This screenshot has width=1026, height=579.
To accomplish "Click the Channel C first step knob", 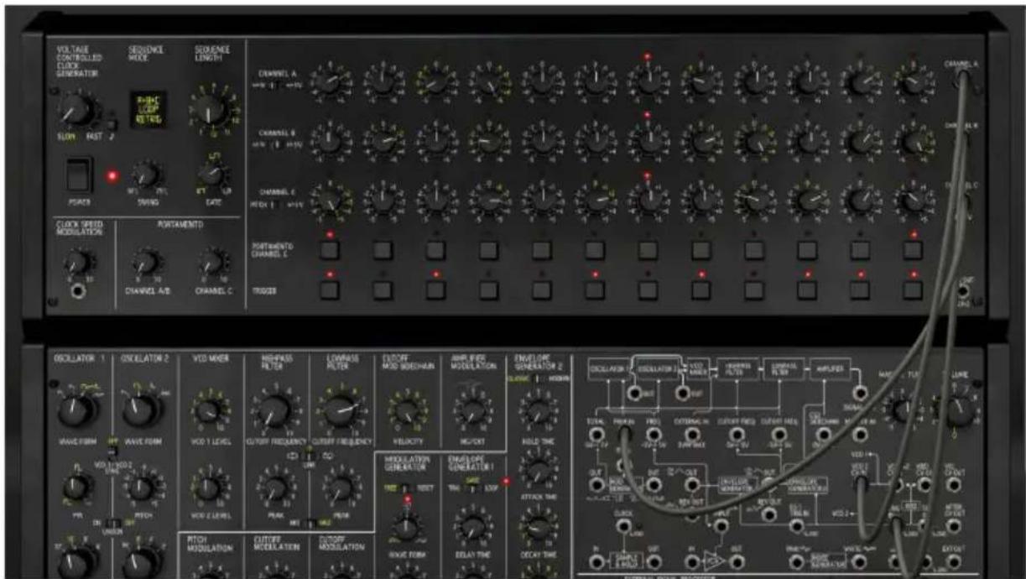I will coord(329,201).
